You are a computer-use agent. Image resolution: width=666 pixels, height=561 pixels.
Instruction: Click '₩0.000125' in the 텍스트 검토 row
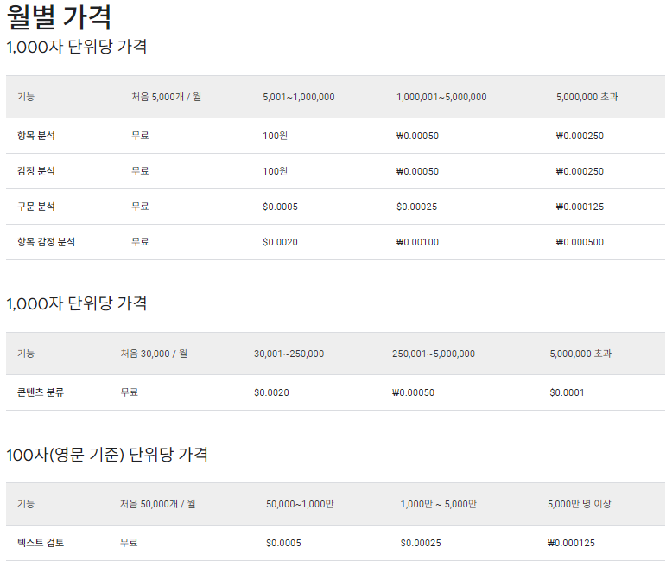571,543
